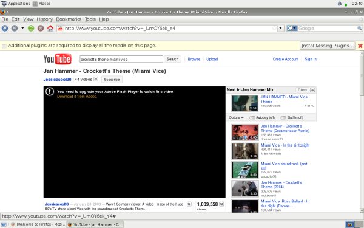Click the page vertical scrollbar
364x228 pixels.
pos(362,132)
